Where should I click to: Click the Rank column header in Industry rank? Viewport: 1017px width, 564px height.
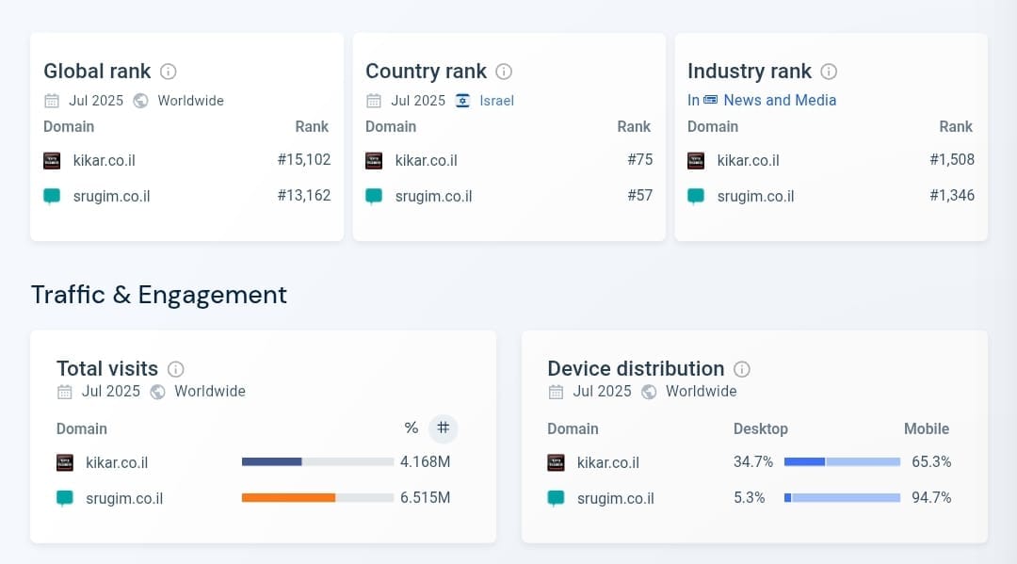pos(956,126)
